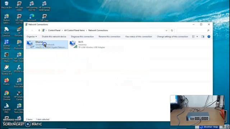
Task: Open Canon Quick Menu desktop shortcut
Action: pos(6,57)
